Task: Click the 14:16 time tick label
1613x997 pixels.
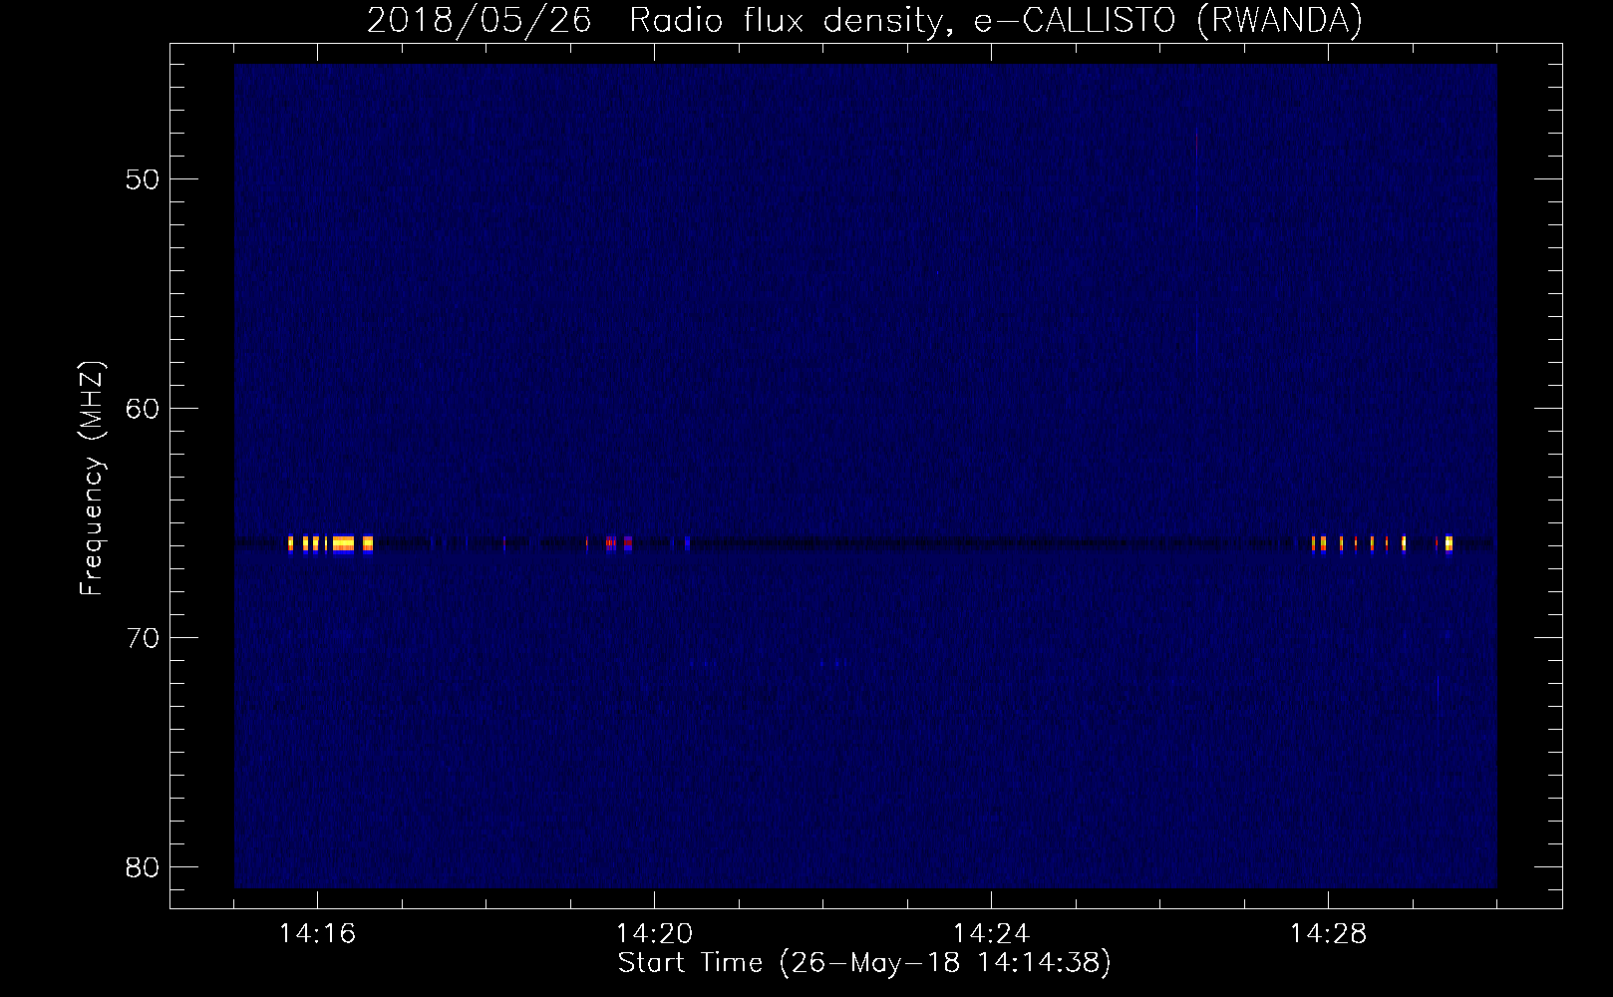Action: click(x=318, y=934)
